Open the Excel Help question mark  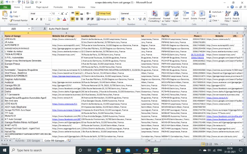point(232,7)
